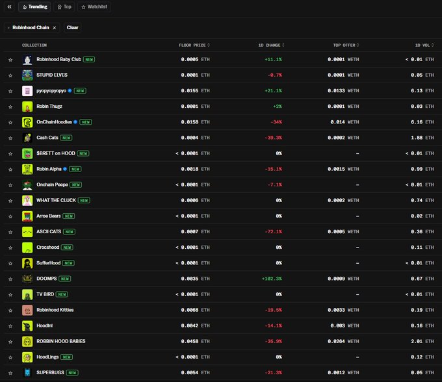Image resolution: width=442 pixels, height=382 pixels.
Task: Open HoodLings collection thumbnail
Action: [x=27, y=357]
